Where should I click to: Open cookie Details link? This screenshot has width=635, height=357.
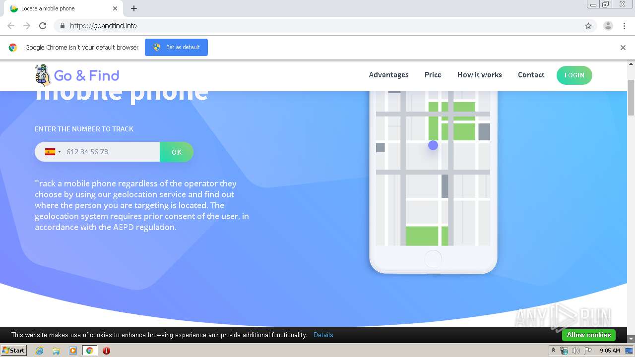coord(323,335)
